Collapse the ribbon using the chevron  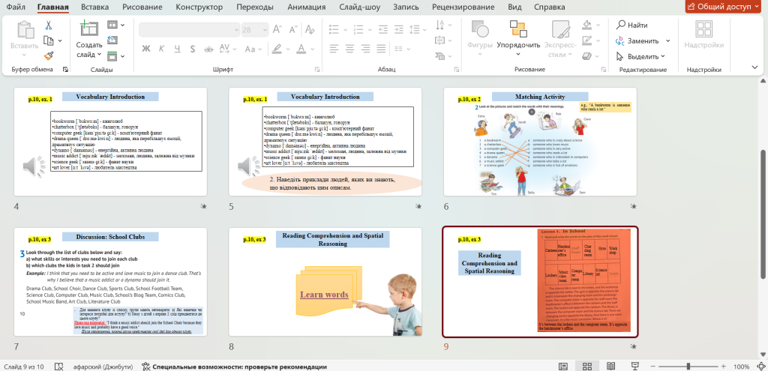[754, 69]
